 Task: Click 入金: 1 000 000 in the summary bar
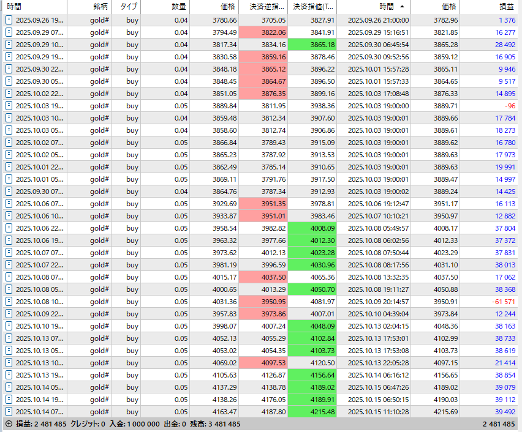(x=135, y=424)
